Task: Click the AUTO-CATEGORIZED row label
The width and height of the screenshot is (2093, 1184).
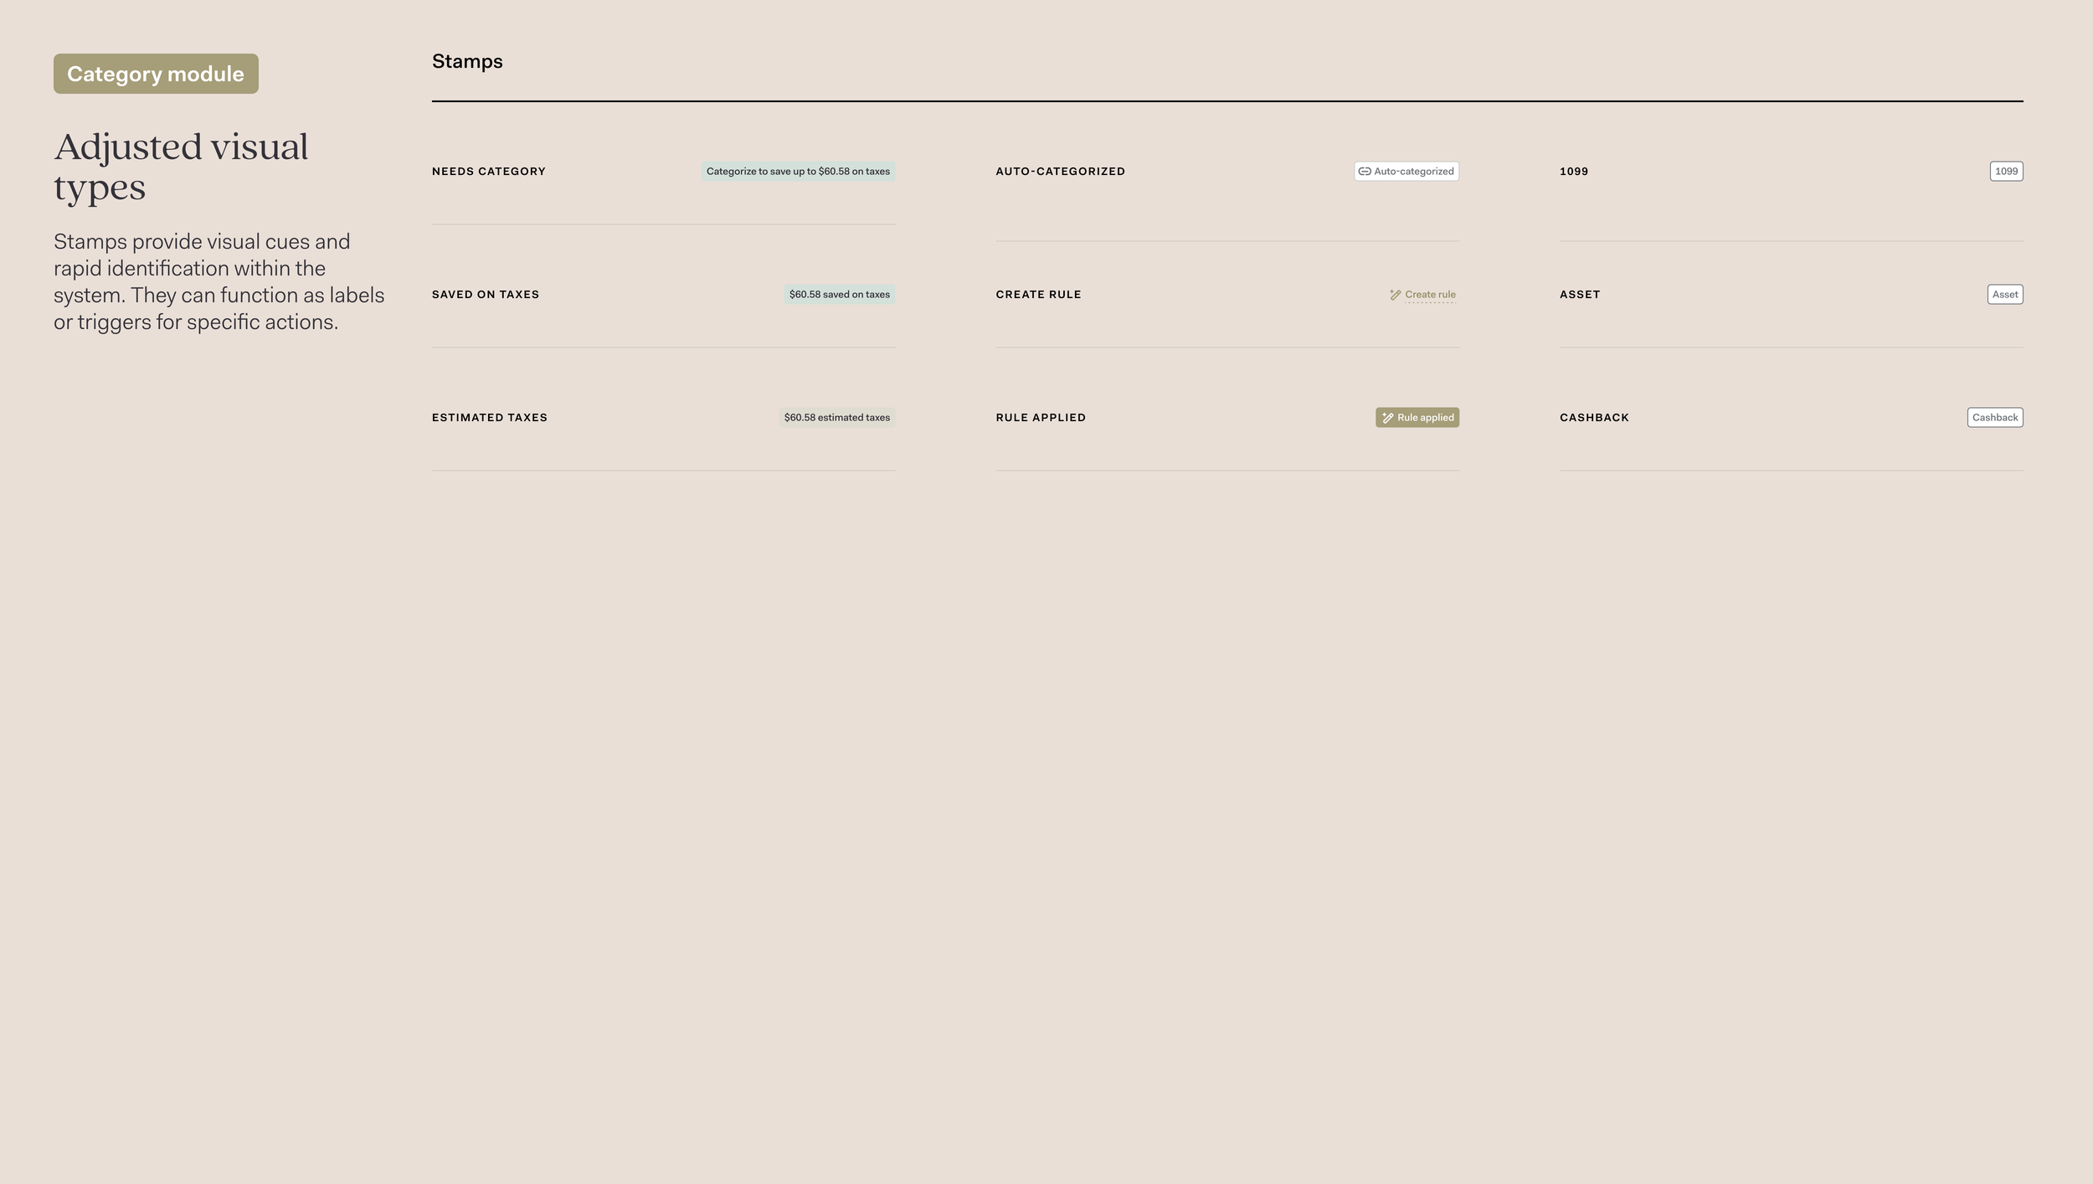Action: tap(1060, 172)
